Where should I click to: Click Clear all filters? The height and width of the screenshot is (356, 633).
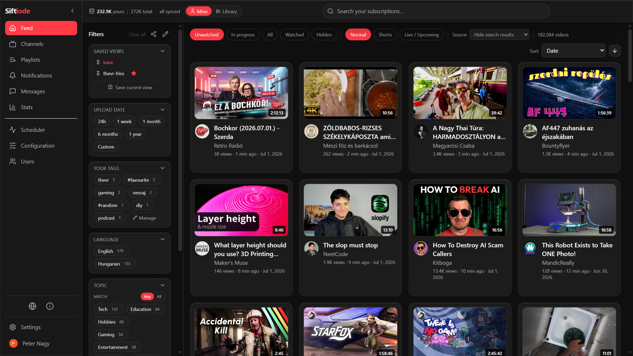[x=137, y=34]
